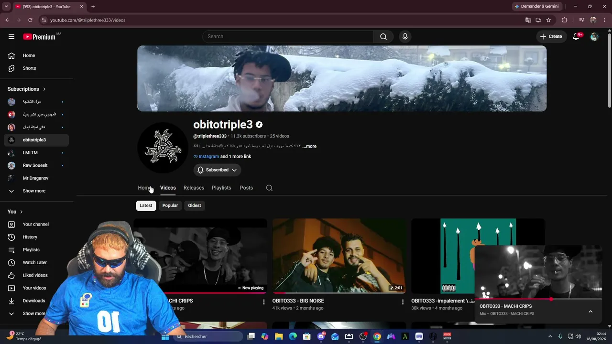The width and height of the screenshot is (612, 344).
Task: Close the obitotriple3 YouTube tab
Action: [x=81, y=7]
